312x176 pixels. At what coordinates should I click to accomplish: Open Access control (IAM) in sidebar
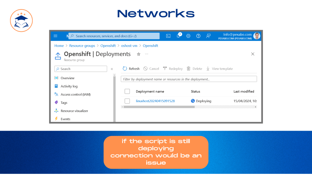click(76, 94)
